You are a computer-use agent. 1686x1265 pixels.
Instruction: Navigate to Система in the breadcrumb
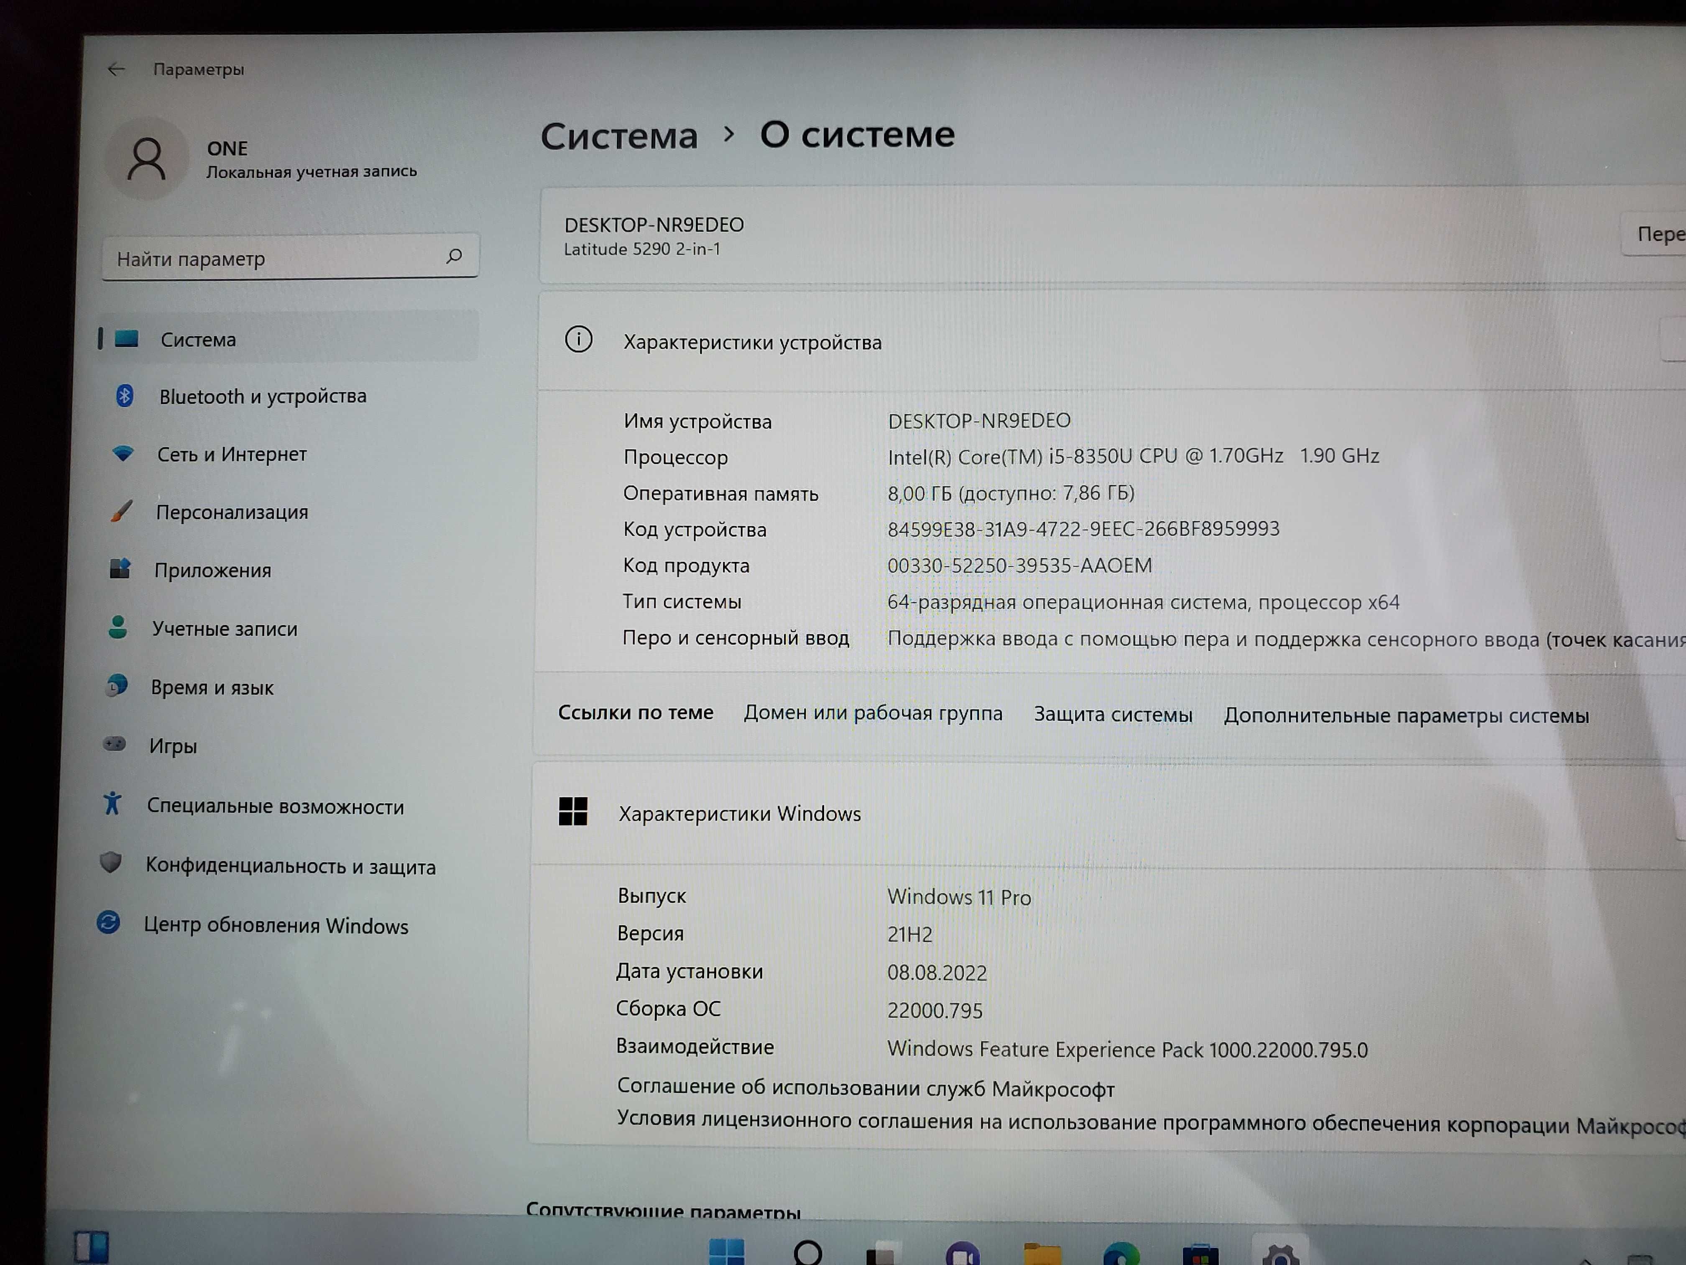(x=619, y=136)
